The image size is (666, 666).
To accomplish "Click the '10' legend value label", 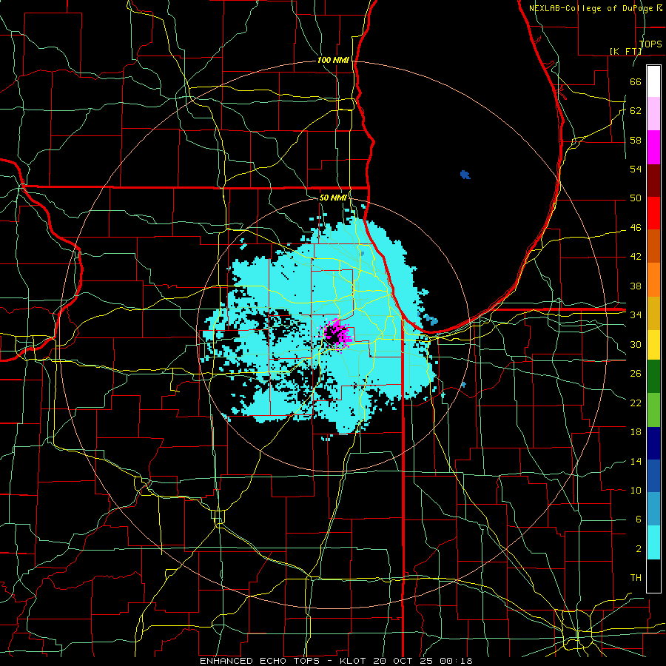I will tap(636, 491).
